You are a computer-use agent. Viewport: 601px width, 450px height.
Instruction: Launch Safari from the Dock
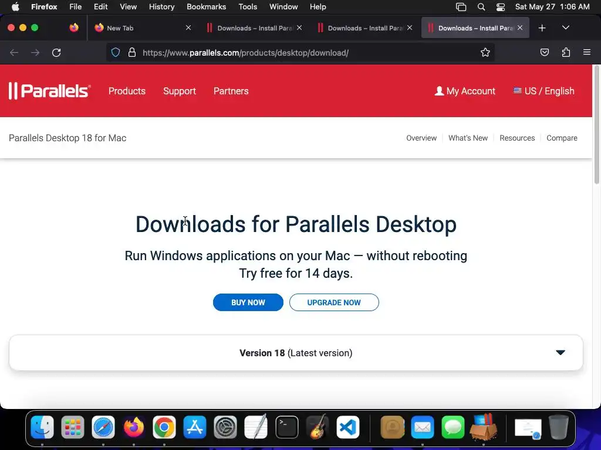[x=103, y=427]
